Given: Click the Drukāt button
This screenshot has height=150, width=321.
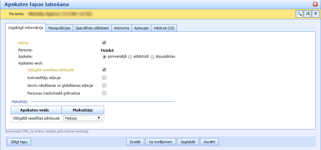Looking at the screenshot, I should pyautogui.click(x=135, y=142).
